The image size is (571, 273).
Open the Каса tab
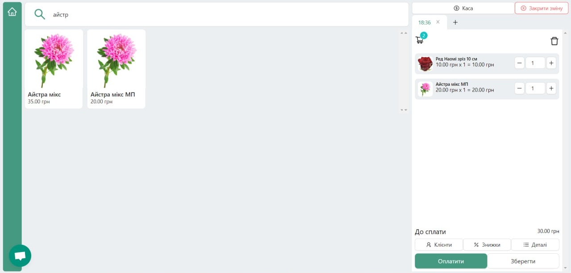[463, 8]
